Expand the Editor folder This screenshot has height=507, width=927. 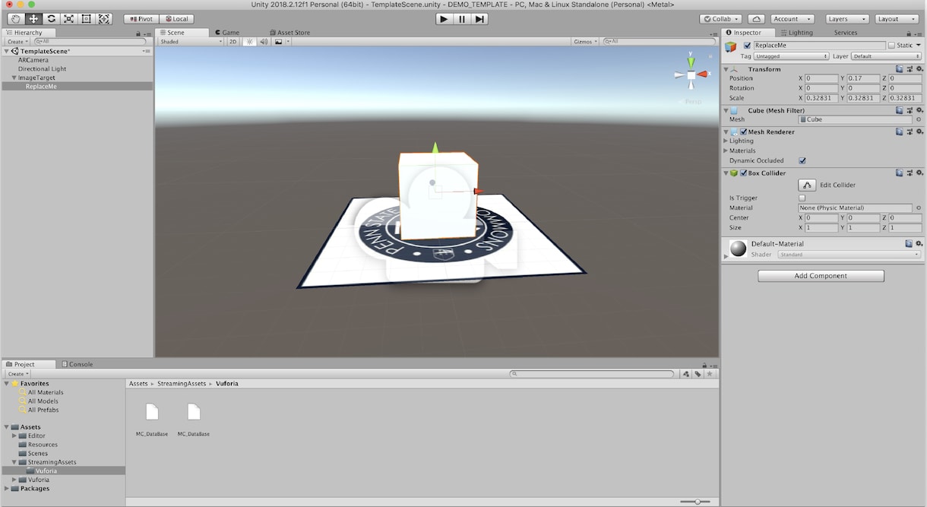[x=14, y=436]
